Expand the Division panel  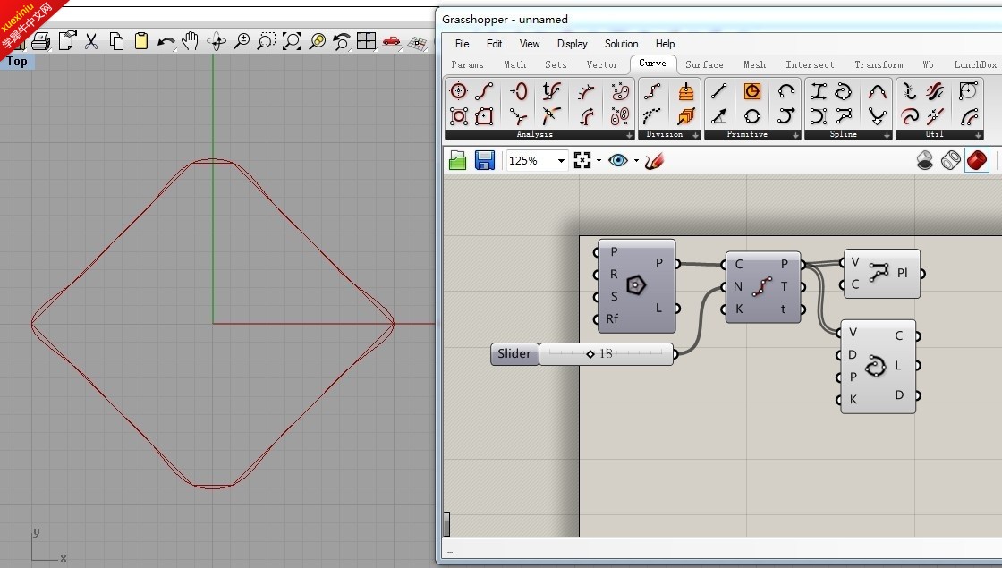[695, 135]
